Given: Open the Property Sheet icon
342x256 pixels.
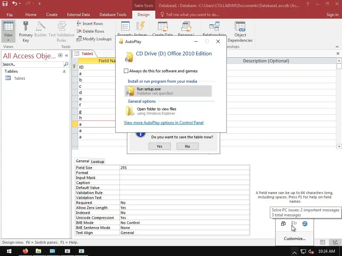Looking at the screenshot, I should pos(125,26).
